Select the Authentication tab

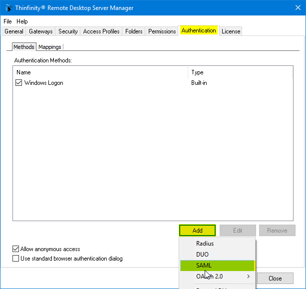coord(199,30)
